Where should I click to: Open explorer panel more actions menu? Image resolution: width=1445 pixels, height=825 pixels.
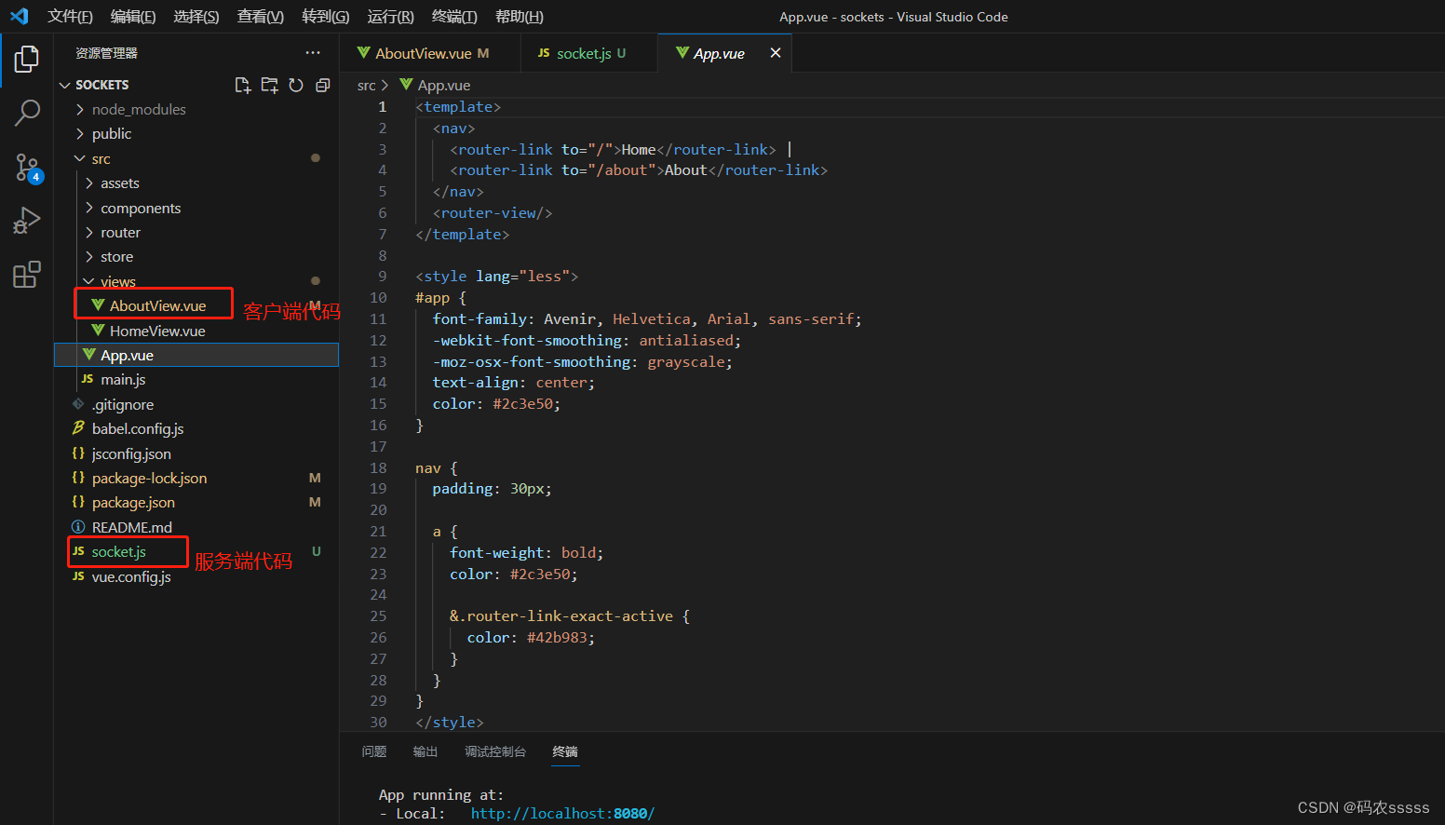313,53
